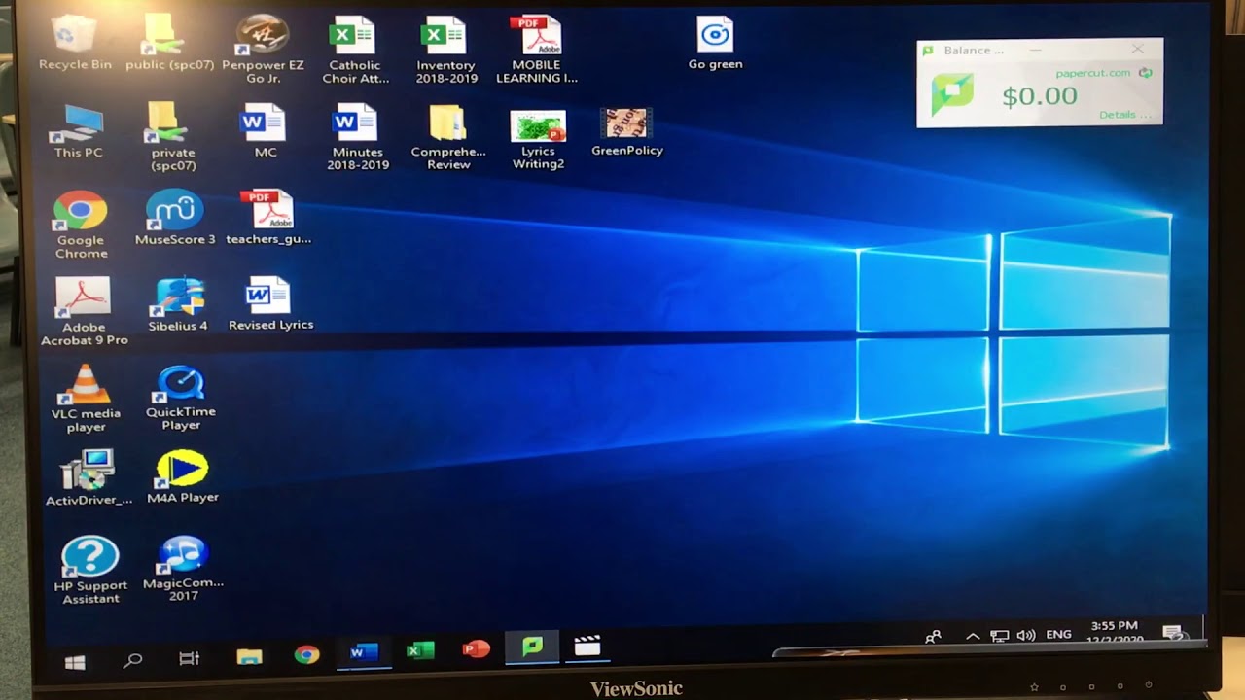Select the teachers_gu... PDF file

(x=268, y=218)
